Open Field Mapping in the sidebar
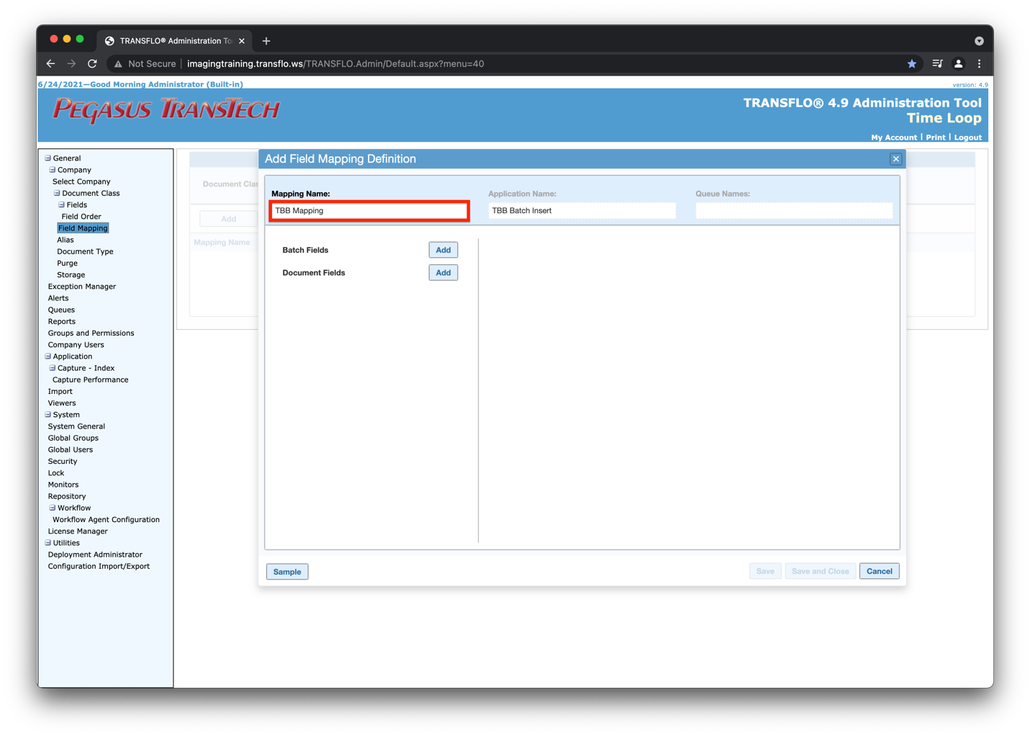Screen dimensions: 1030x736 (83, 228)
